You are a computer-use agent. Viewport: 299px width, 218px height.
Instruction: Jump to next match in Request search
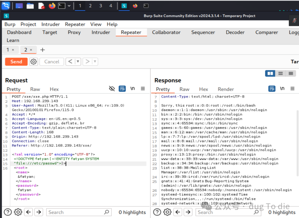[x=39, y=212]
